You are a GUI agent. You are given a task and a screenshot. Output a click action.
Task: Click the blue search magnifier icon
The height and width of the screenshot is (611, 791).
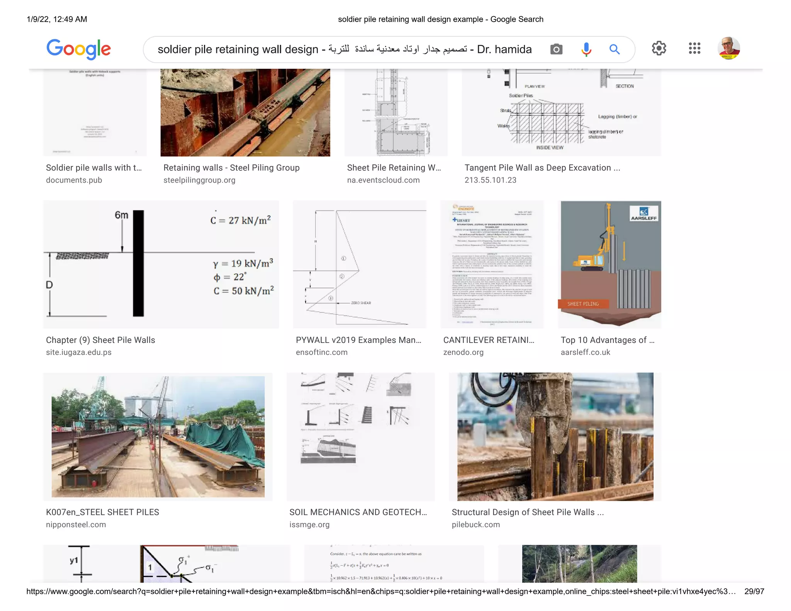(x=614, y=49)
